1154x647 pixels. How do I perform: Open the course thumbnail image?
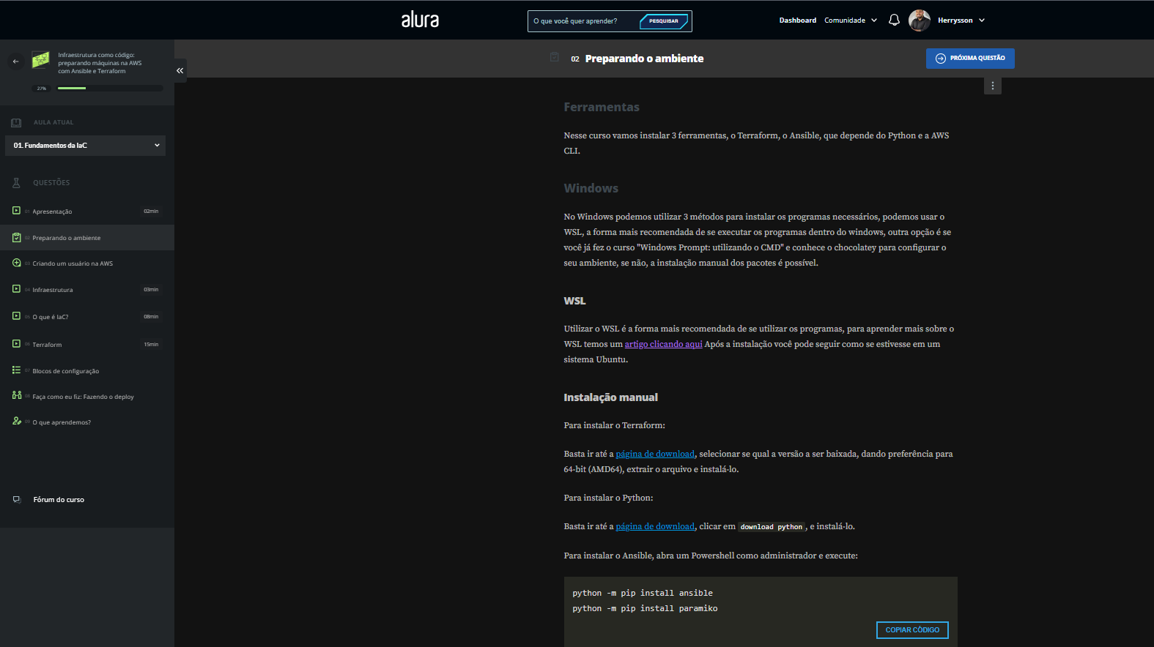(40, 59)
